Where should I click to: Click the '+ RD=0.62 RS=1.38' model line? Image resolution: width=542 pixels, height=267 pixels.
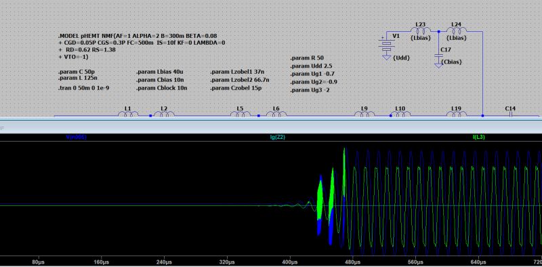87,49
